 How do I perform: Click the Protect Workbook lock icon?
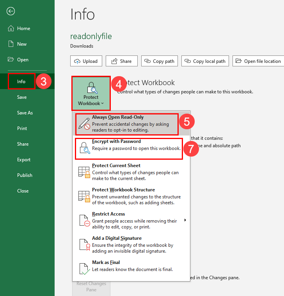[x=92, y=88]
